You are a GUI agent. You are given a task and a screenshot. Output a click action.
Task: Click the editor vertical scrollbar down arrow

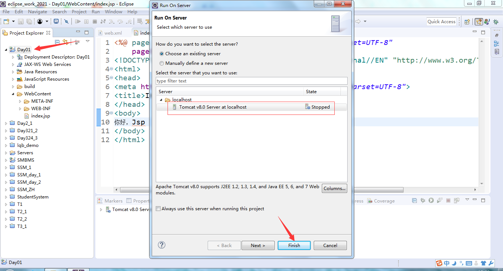[482, 183]
